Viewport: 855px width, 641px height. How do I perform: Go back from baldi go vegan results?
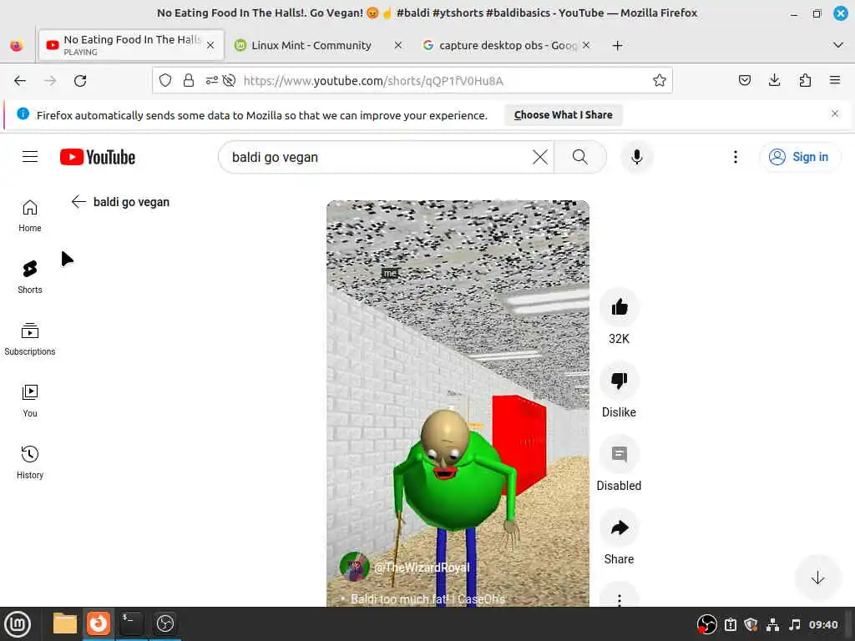coord(78,202)
